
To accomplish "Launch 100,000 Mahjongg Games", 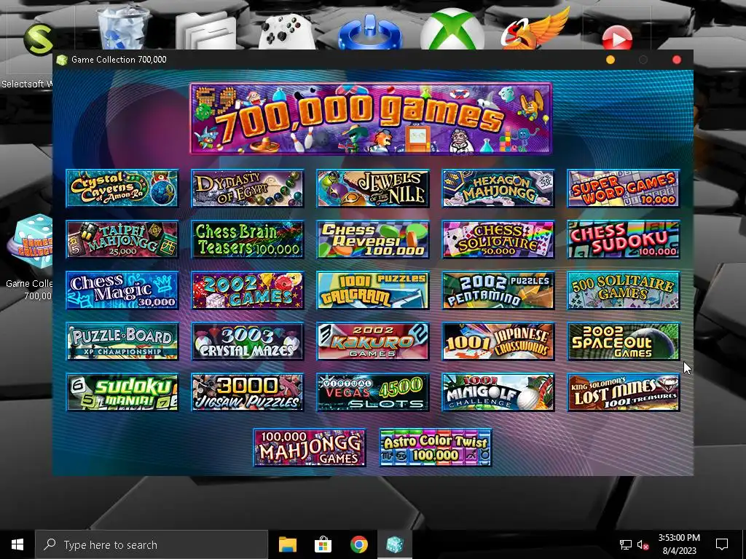I will coord(310,448).
